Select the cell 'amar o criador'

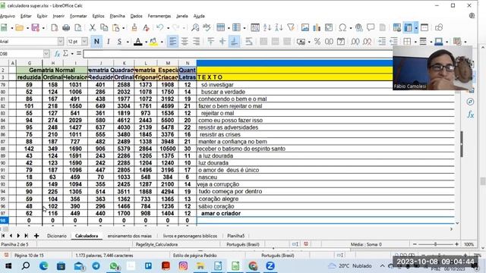tap(326, 213)
